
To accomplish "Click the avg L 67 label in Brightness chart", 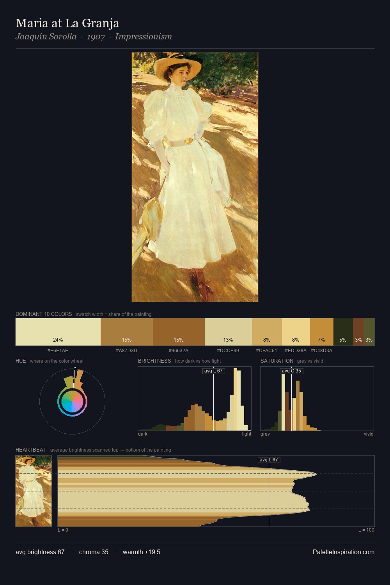I will 213,371.
